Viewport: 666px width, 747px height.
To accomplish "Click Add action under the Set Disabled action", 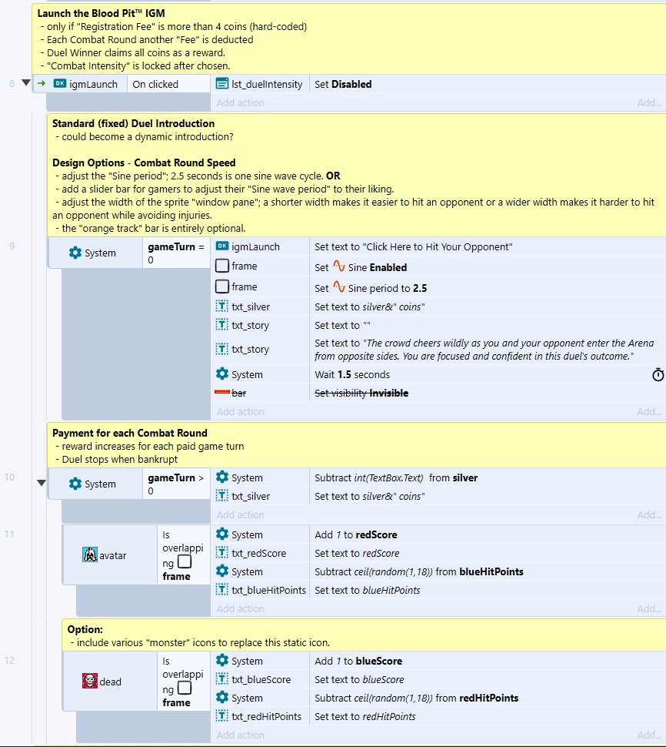I will [x=240, y=102].
